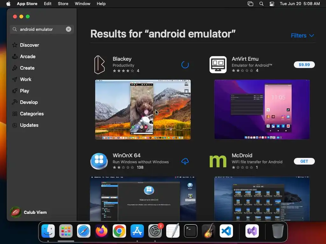Screen dimensions: 326x244
Task: Open Finder from the Dock
Action: 48,231
